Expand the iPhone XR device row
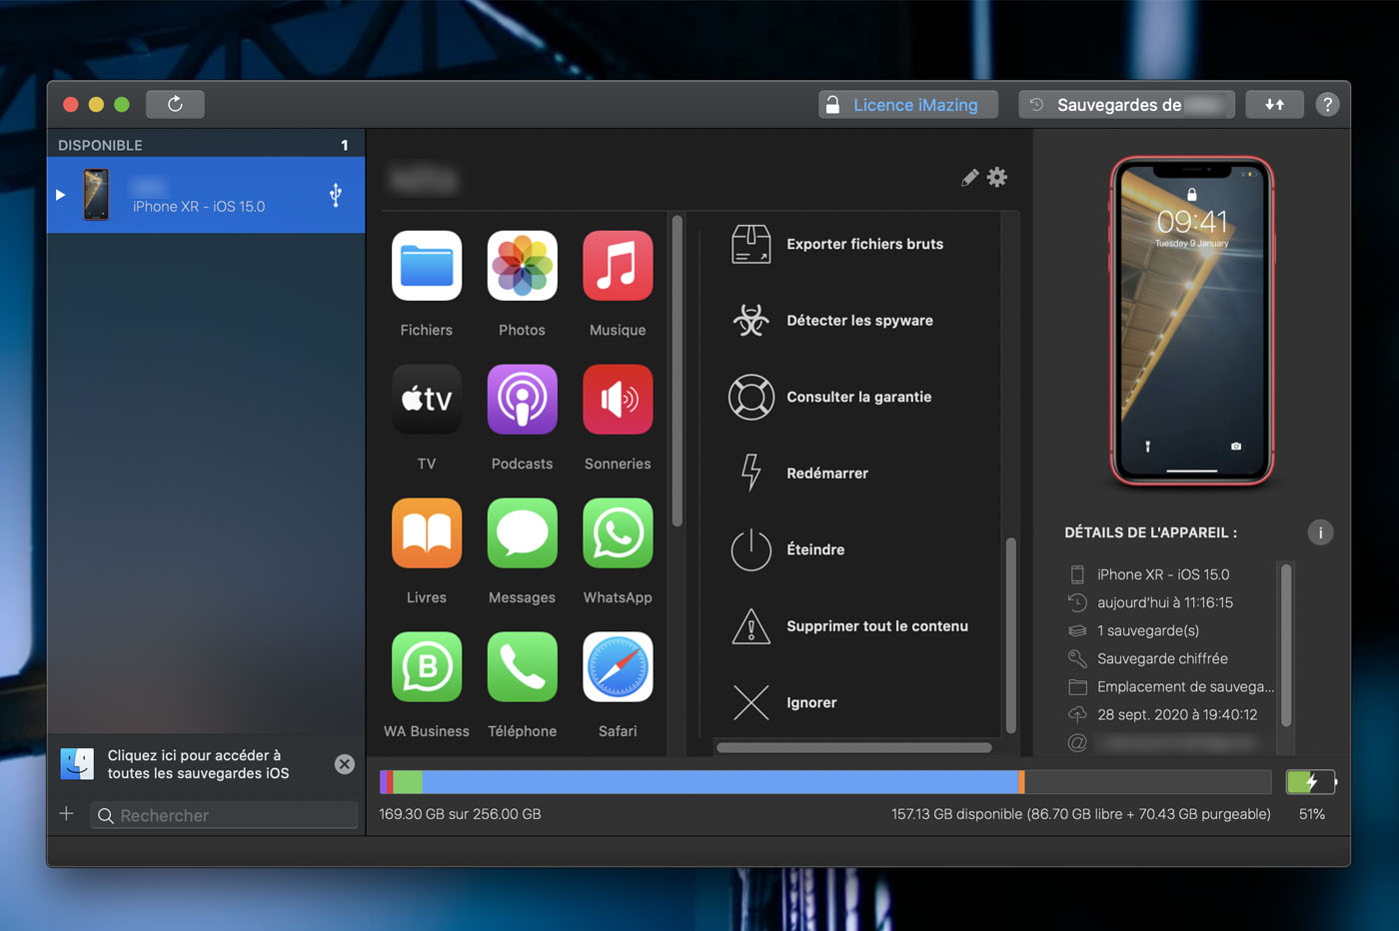 pyautogui.click(x=60, y=195)
